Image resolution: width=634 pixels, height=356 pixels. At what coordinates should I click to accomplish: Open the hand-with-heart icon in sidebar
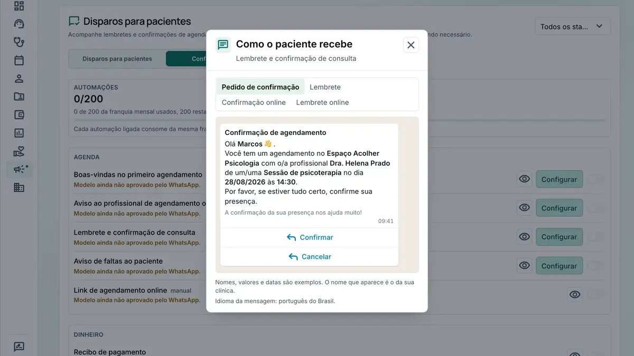[19, 151]
